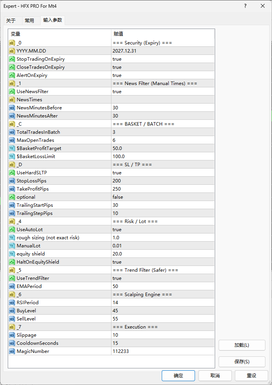Select the StopLossPips value field
This screenshot has height=385, width=272.
pos(163,181)
